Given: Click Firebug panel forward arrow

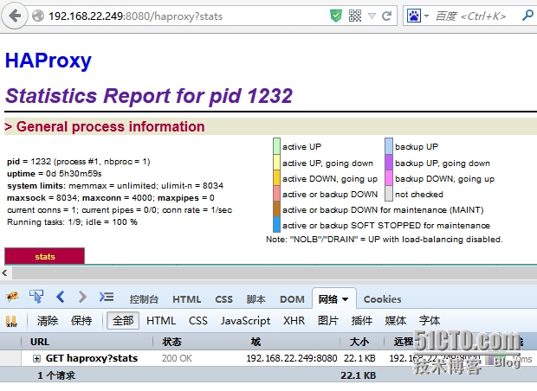Looking at the screenshot, I should click(x=82, y=297).
